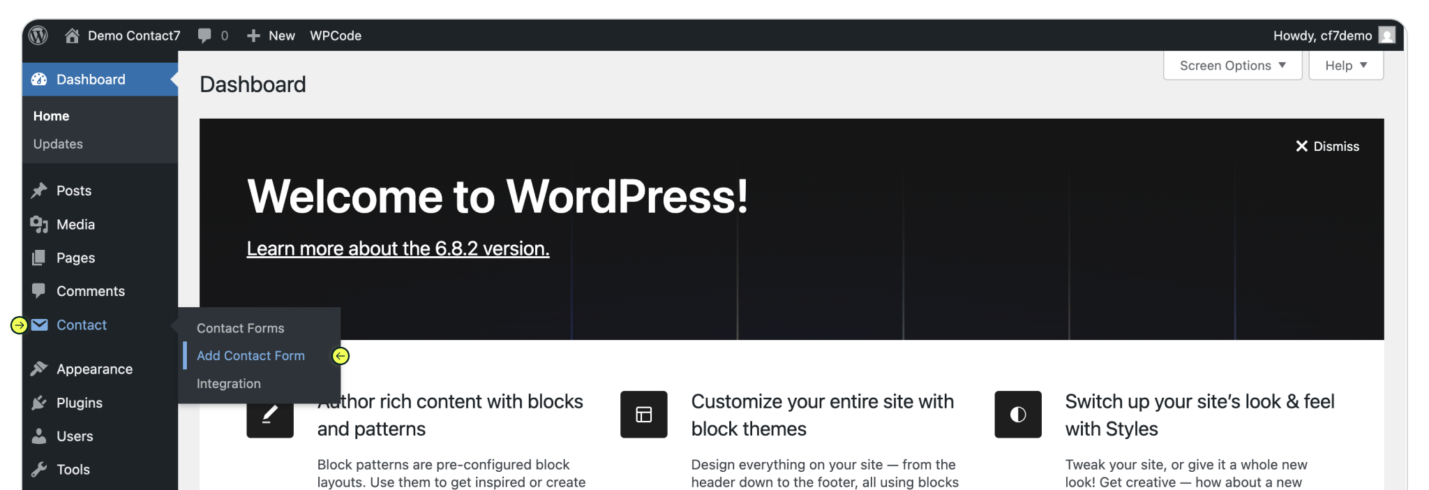1429x490 pixels.
Task: Open the Posts menu
Action: tap(100, 191)
